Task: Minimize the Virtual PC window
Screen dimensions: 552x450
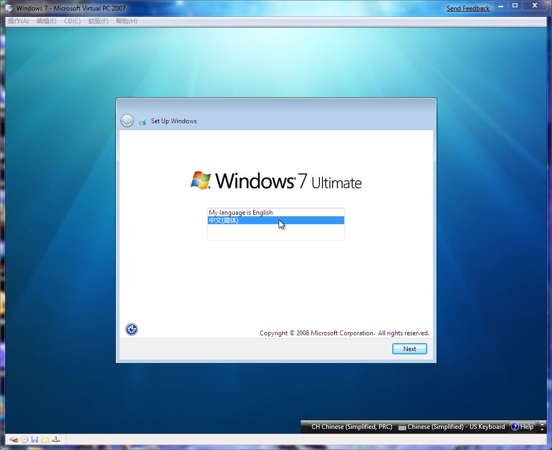Action: pyautogui.click(x=501, y=6)
